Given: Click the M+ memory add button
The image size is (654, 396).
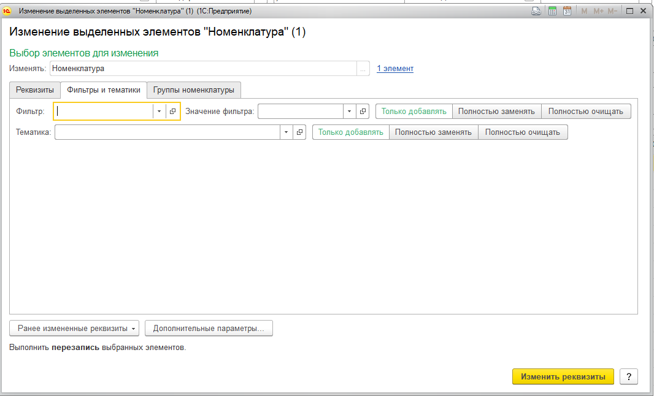Looking at the screenshot, I should click(598, 11).
